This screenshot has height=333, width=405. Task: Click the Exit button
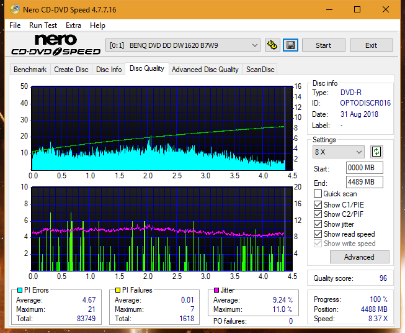point(371,45)
